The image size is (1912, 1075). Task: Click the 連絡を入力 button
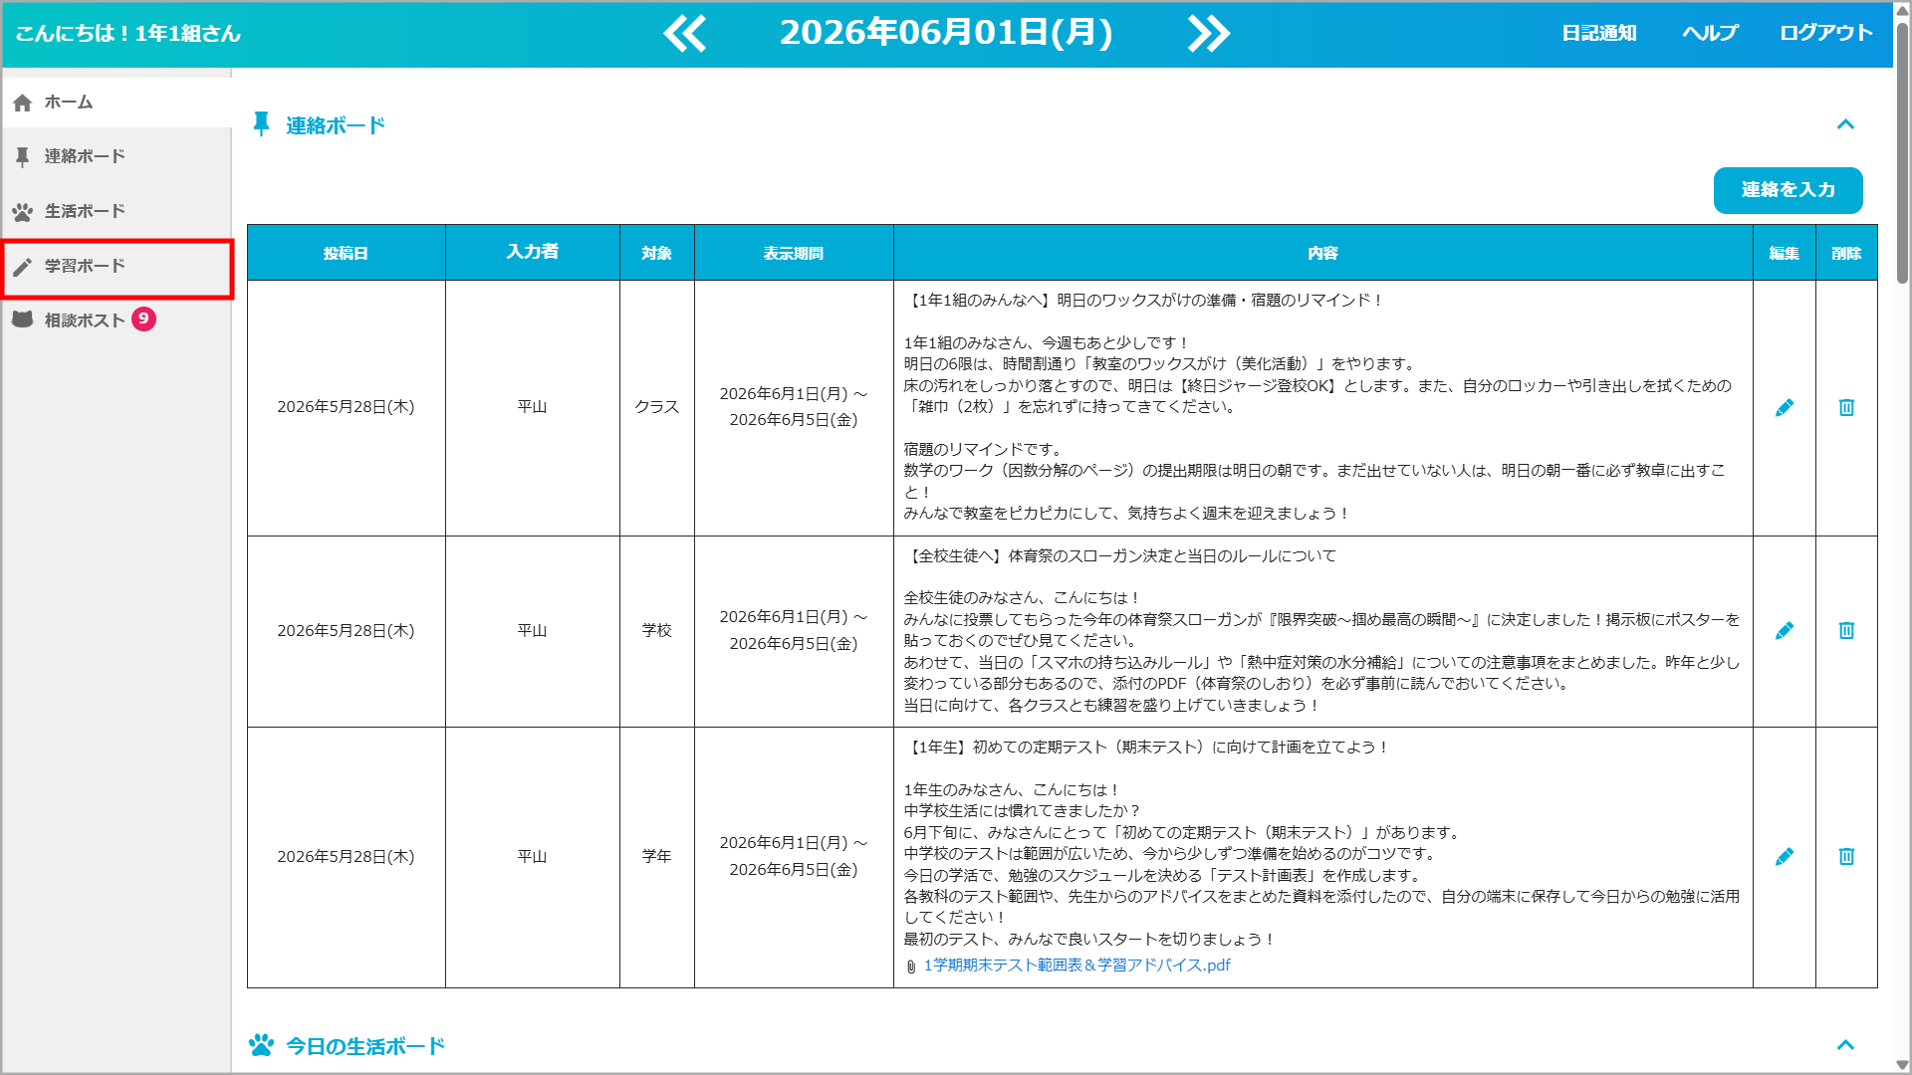(x=1788, y=190)
